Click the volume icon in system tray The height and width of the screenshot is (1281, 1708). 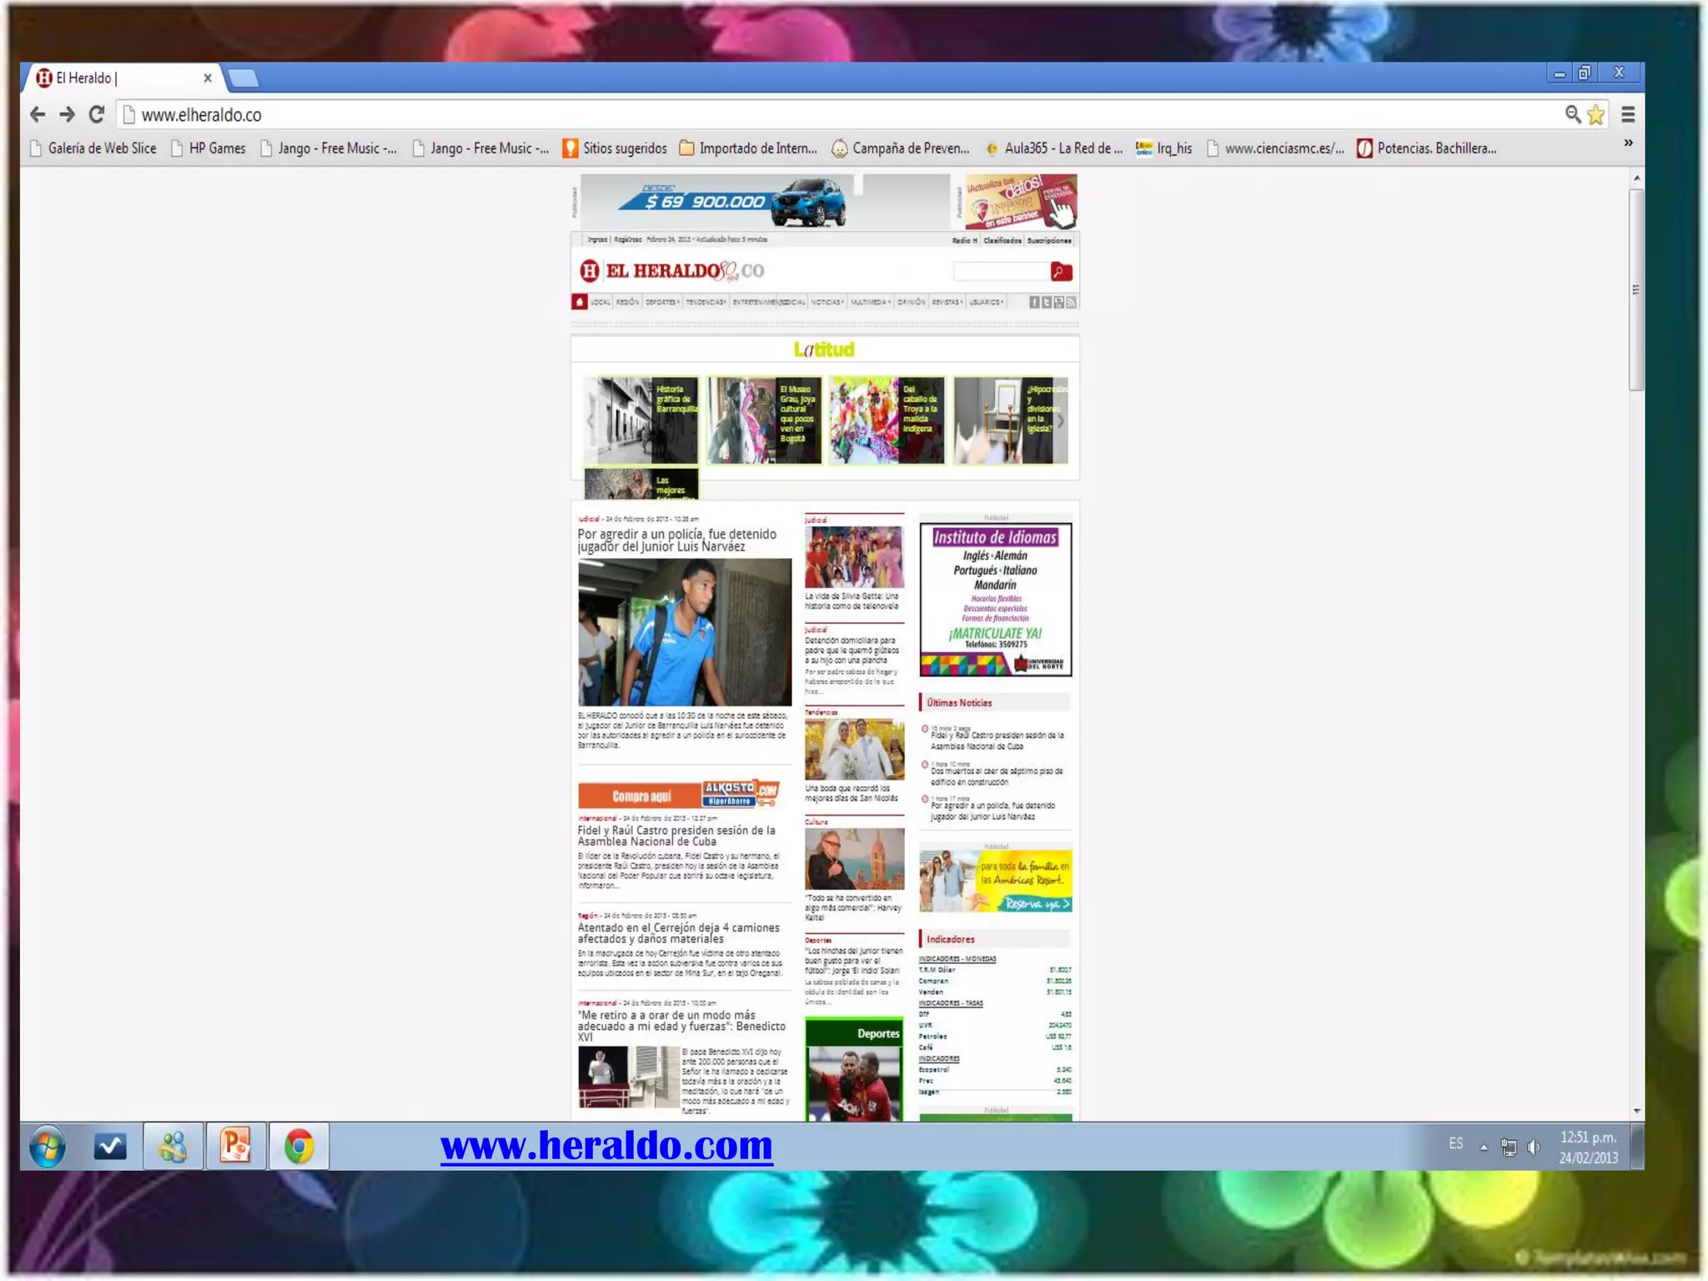point(1534,1148)
